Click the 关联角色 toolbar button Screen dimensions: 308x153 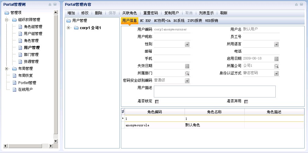pyautogui.click(x=129, y=13)
